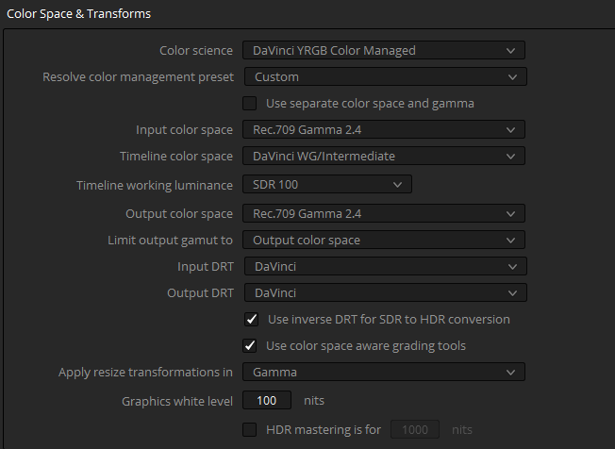Screen dimensions: 615x449
Task: Uncheck Use inverse DRT for SDR to HDR
Action: pos(252,319)
